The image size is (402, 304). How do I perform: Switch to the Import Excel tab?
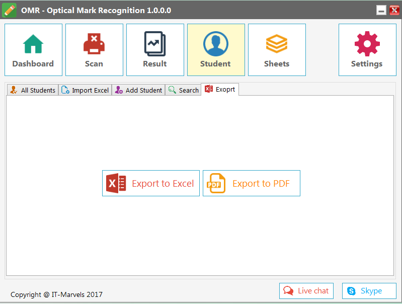point(85,90)
